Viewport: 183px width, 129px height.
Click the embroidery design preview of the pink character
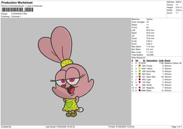click(66, 71)
